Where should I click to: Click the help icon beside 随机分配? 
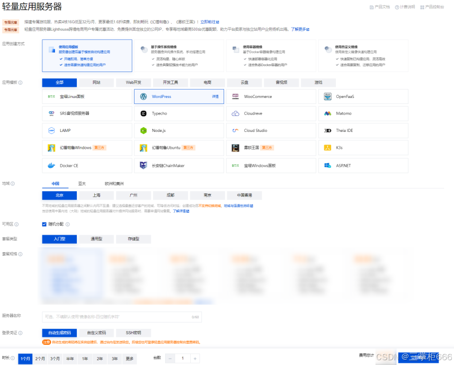click(x=67, y=224)
